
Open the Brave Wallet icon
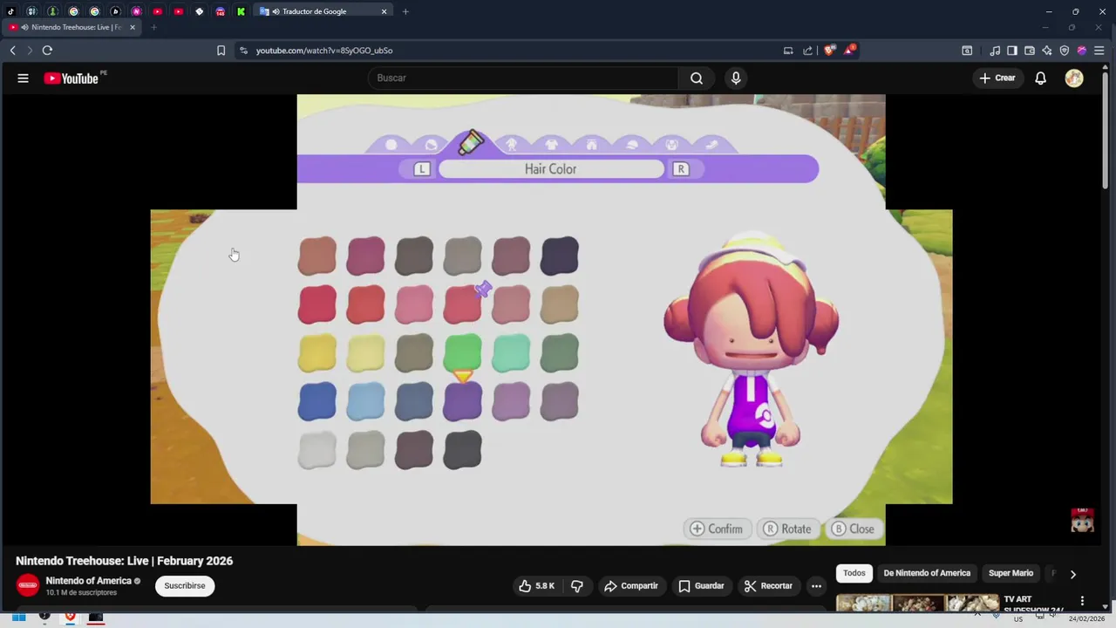pyautogui.click(x=1030, y=51)
